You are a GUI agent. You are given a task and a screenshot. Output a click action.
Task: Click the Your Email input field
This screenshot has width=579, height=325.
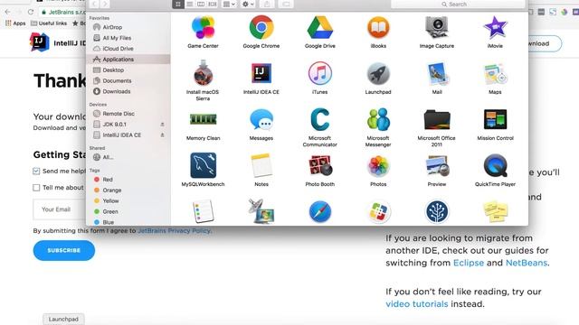pos(60,209)
